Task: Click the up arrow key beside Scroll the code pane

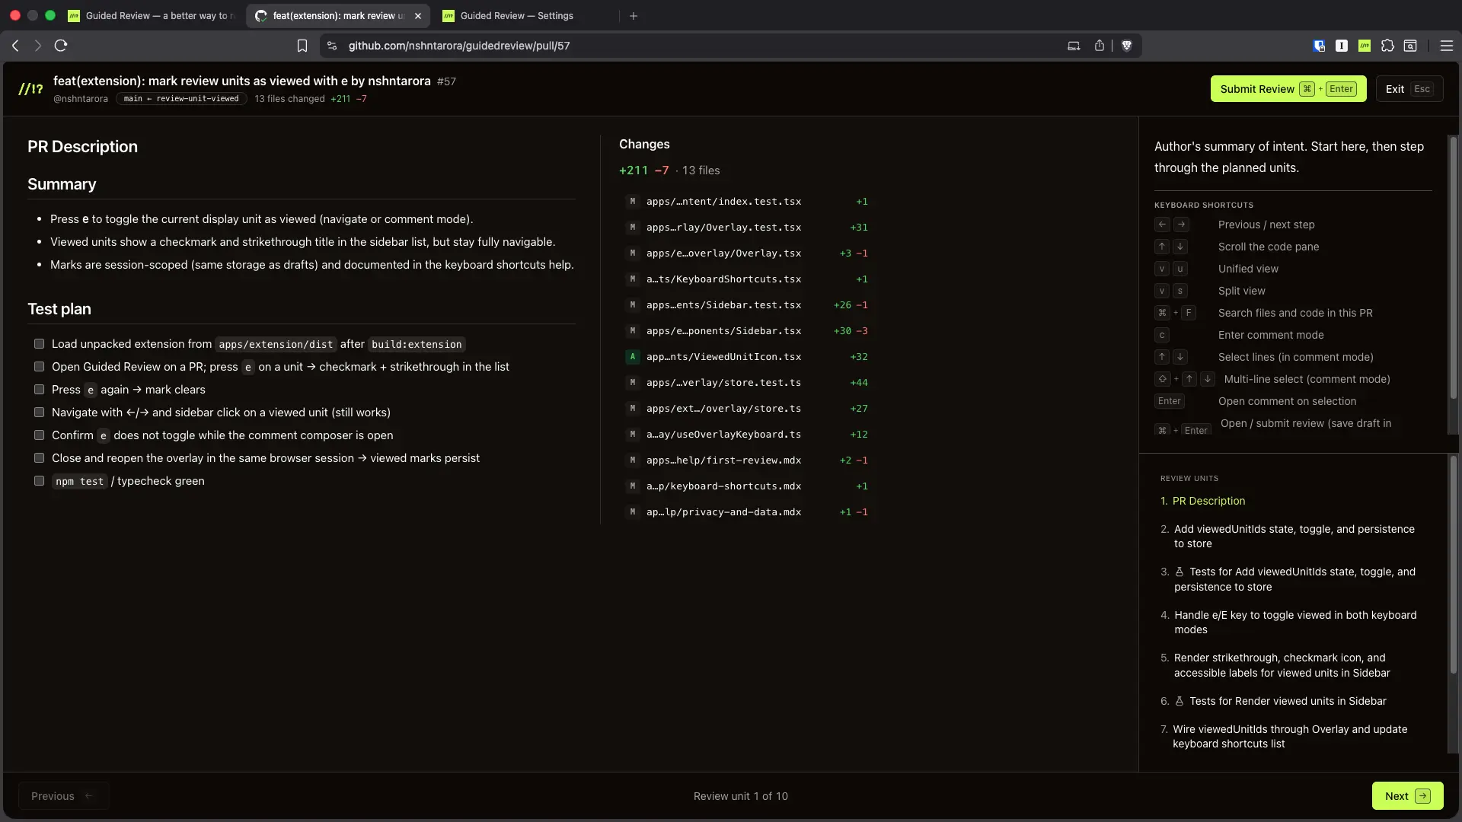Action: [1162, 247]
